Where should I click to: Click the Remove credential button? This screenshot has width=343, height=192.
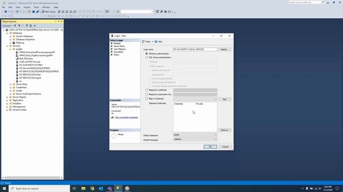pyautogui.click(x=225, y=130)
